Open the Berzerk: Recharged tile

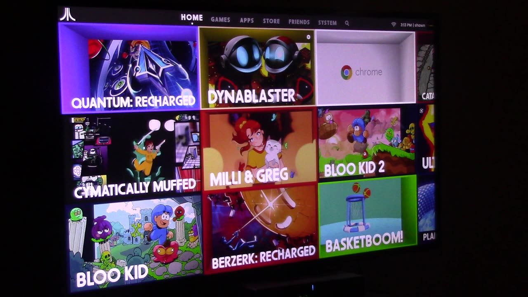[x=261, y=229]
